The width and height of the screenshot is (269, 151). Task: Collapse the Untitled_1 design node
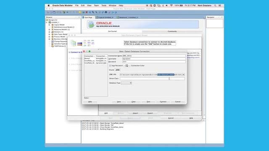pyautogui.click(x=47, y=22)
